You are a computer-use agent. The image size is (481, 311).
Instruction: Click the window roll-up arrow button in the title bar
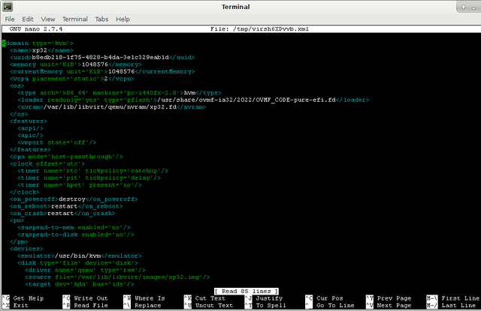(463, 7)
